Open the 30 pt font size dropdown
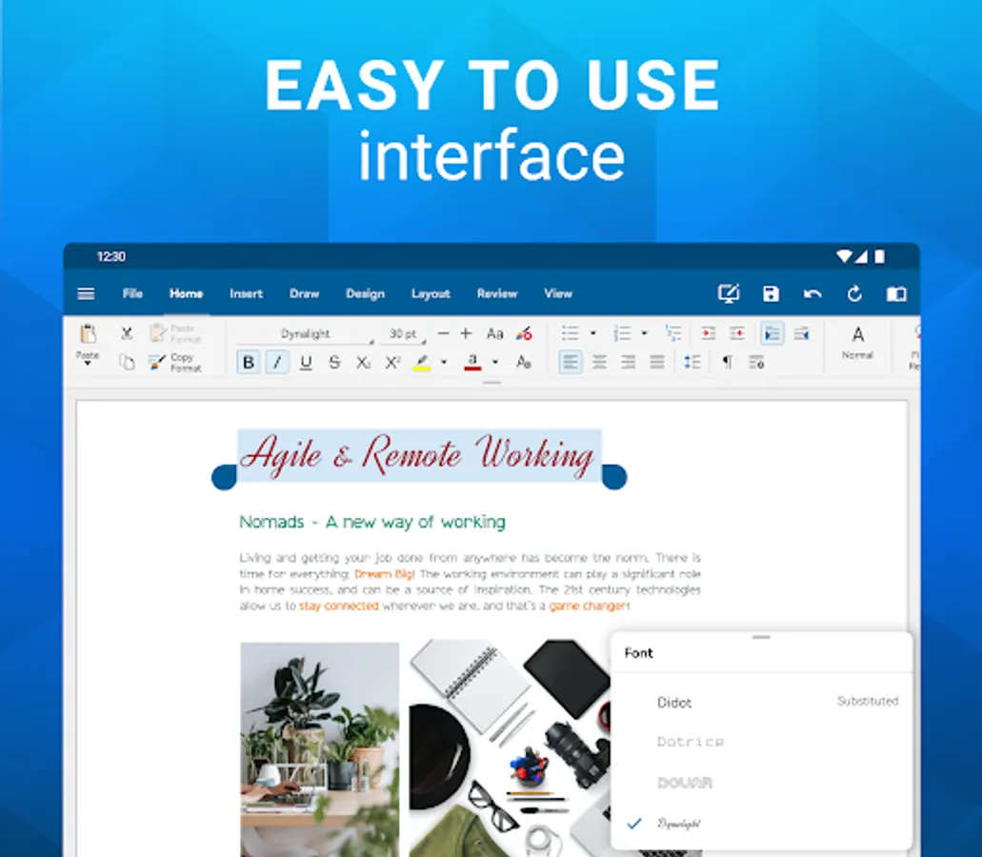 404,334
